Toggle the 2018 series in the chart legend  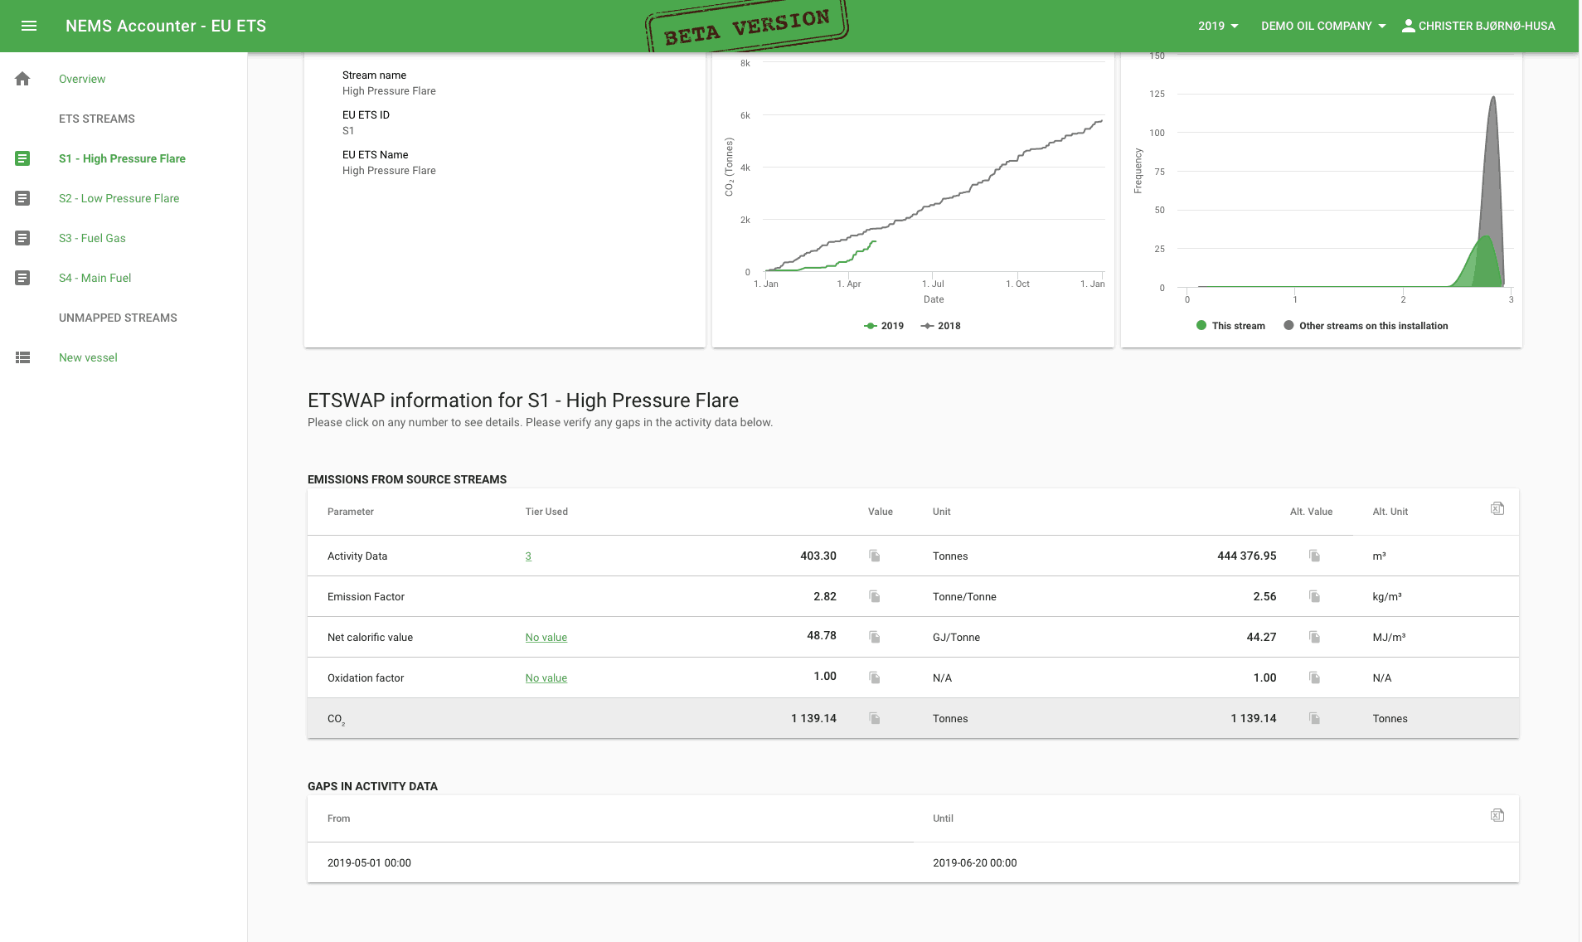[x=941, y=326]
